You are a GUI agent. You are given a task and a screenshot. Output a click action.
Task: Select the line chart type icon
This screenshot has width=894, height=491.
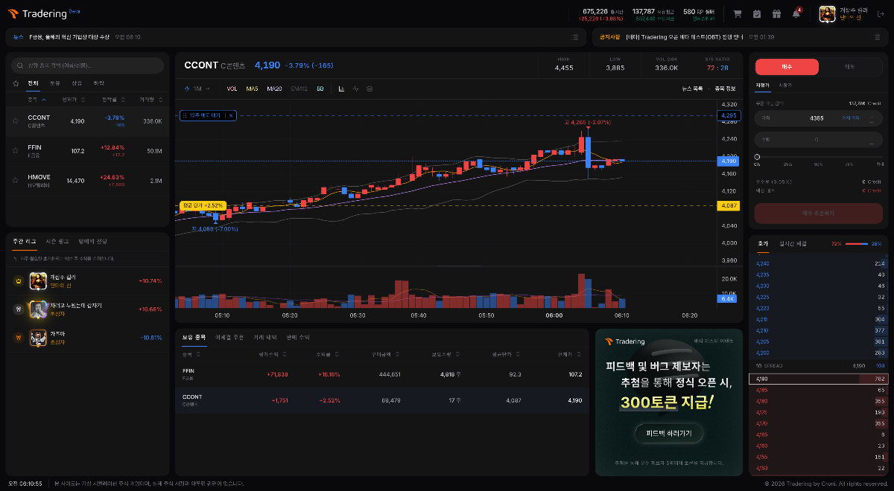click(355, 89)
